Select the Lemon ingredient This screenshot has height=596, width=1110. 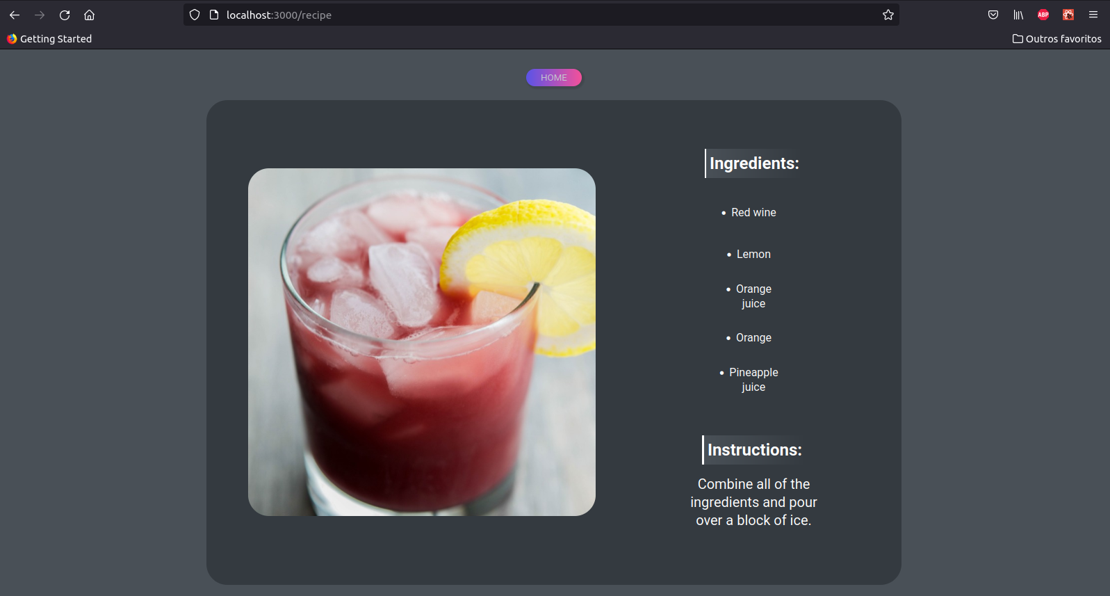pyautogui.click(x=753, y=255)
